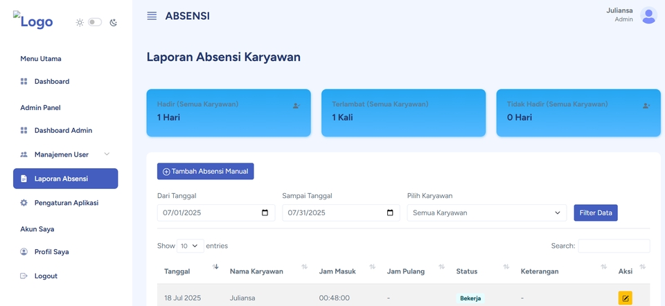This screenshot has height=306, width=665.
Task: Click Logout in the sidebar
Action: (65, 276)
